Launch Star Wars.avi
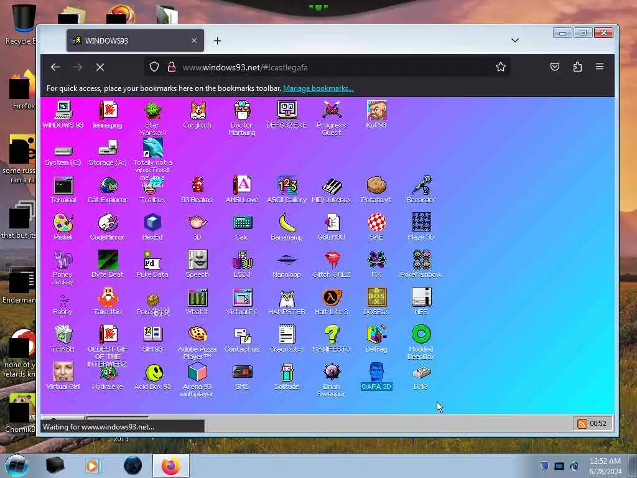The width and height of the screenshot is (637, 478). [x=152, y=118]
